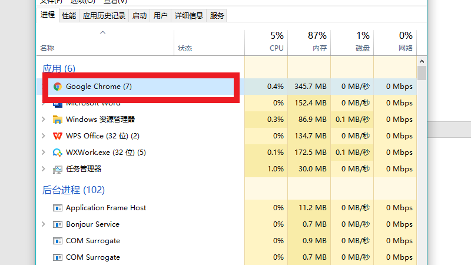Switch to the 性能 tab
This screenshot has width=471, height=265.
[x=69, y=16]
